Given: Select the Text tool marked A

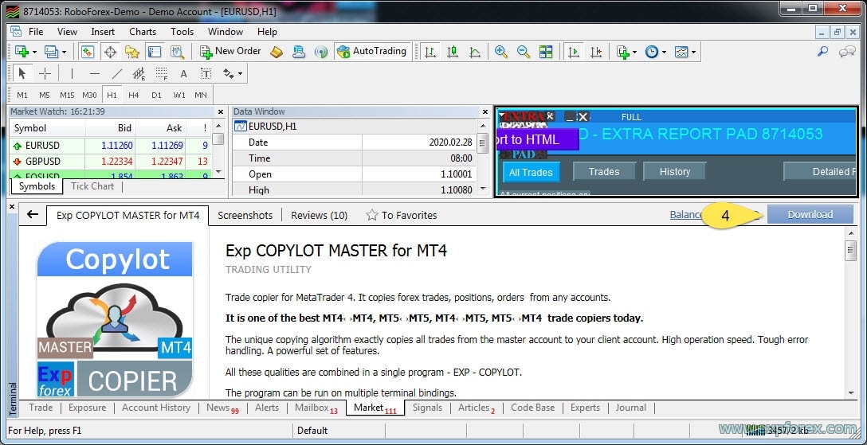Looking at the screenshot, I should 183,73.
